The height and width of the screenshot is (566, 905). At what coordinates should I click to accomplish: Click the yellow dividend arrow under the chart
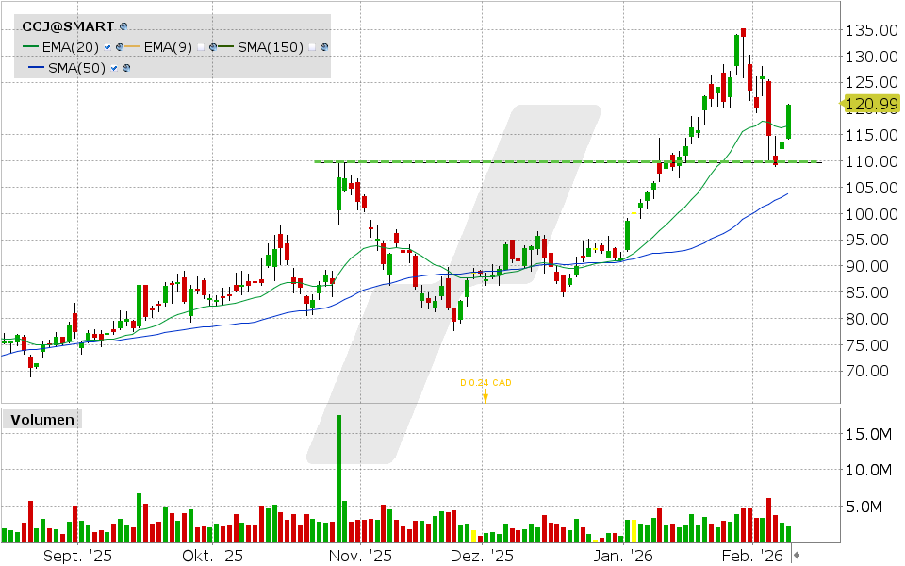[x=485, y=396]
